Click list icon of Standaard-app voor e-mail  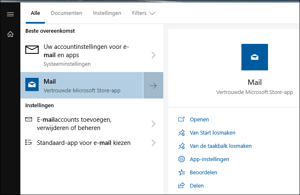point(29,142)
